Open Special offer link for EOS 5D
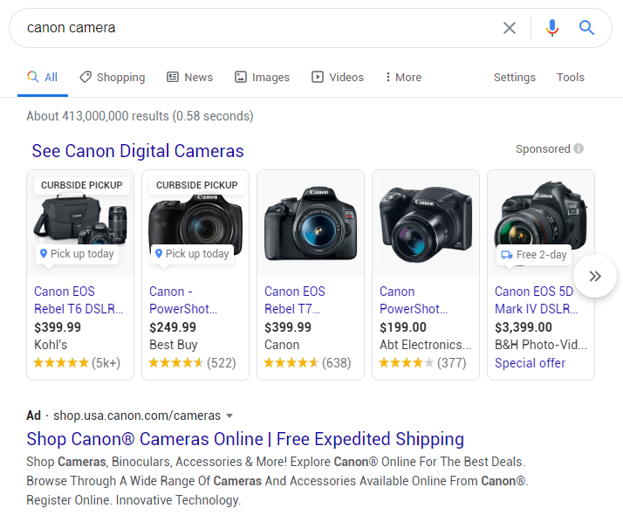 tap(530, 363)
